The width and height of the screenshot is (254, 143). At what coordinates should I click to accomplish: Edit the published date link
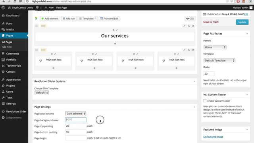(x=246, y=14)
